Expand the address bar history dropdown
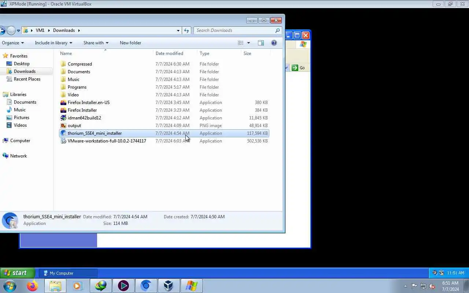Image resolution: width=469 pixels, height=293 pixels. click(x=178, y=30)
